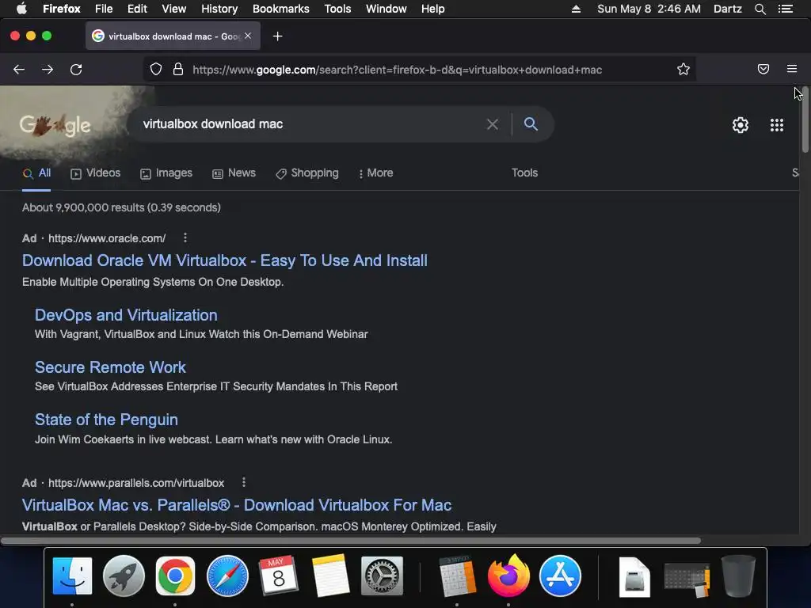
Task: Click the Google search input field
Action: point(310,124)
